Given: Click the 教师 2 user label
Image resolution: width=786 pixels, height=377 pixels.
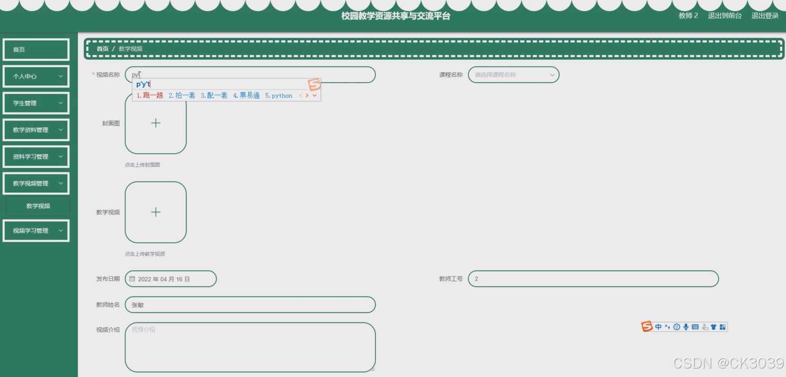Looking at the screenshot, I should [688, 16].
